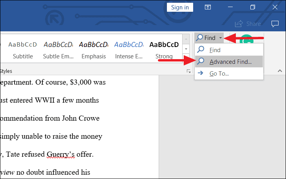The image size is (286, 179).
Task: Click the text "no doubt influenced his"
Action: pyautogui.click(x=53, y=172)
